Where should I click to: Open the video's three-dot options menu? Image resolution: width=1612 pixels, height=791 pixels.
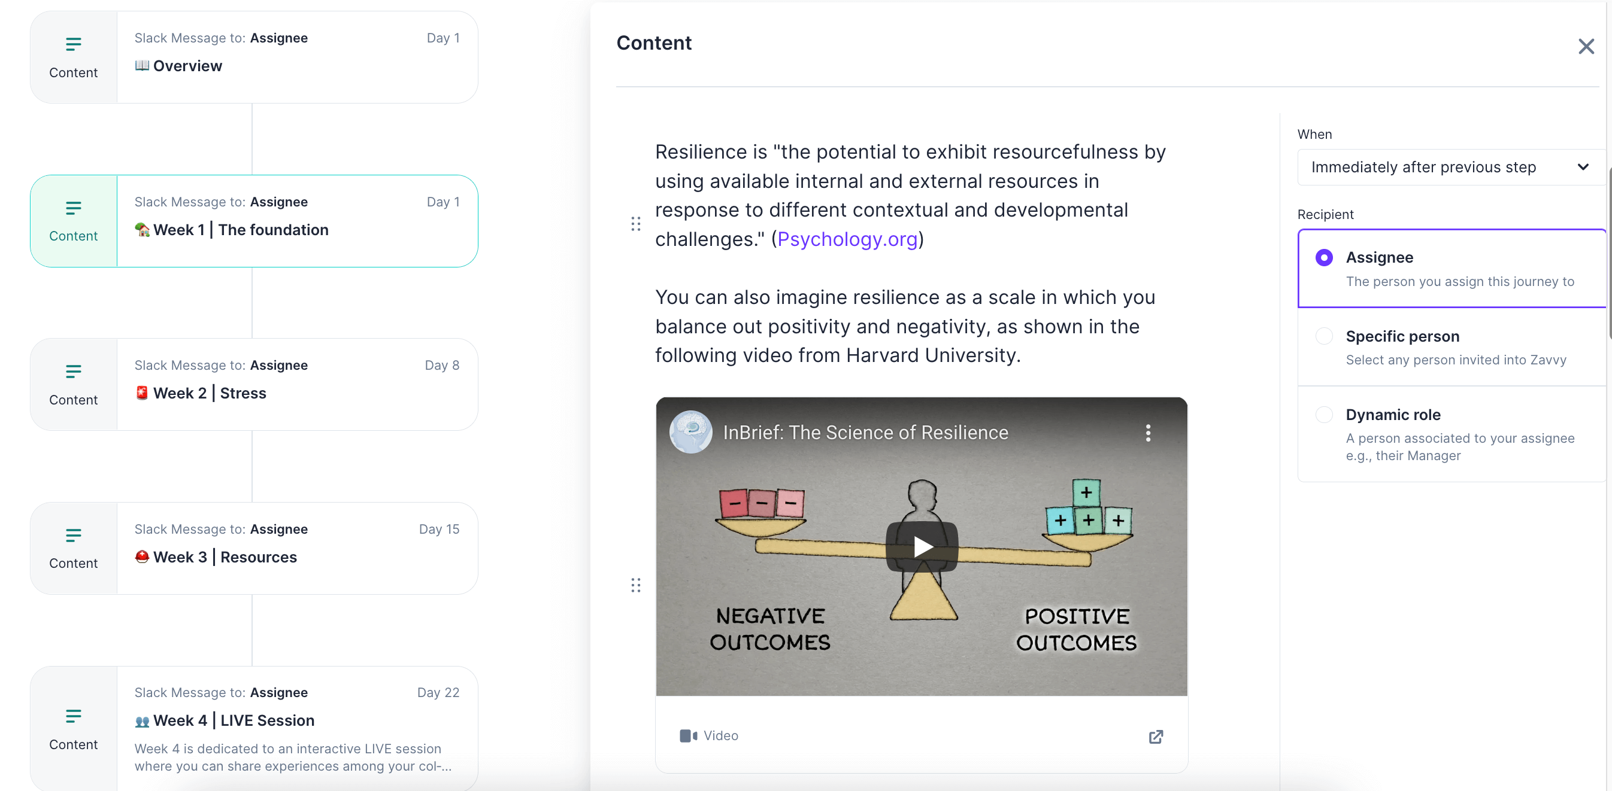coord(1148,433)
